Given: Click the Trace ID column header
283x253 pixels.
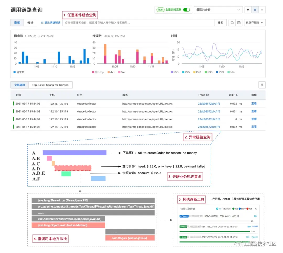Looking at the screenshot, I should pos(203,95).
